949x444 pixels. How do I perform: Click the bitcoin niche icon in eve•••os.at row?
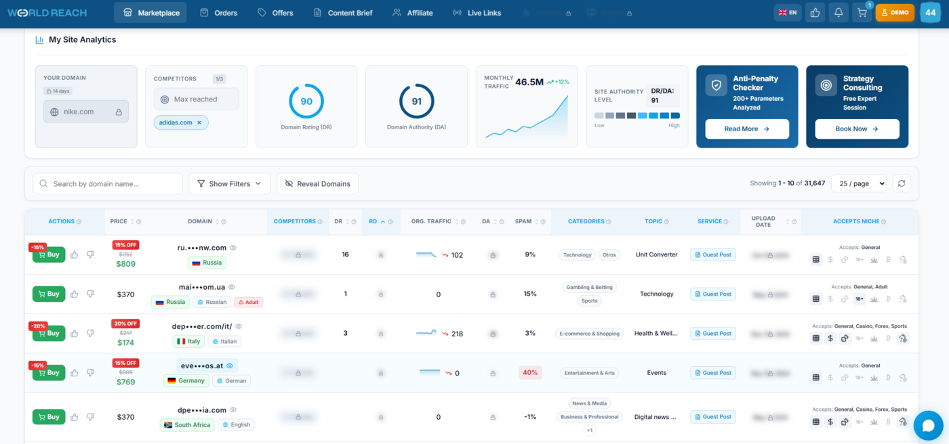pyautogui.click(x=889, y=377)
